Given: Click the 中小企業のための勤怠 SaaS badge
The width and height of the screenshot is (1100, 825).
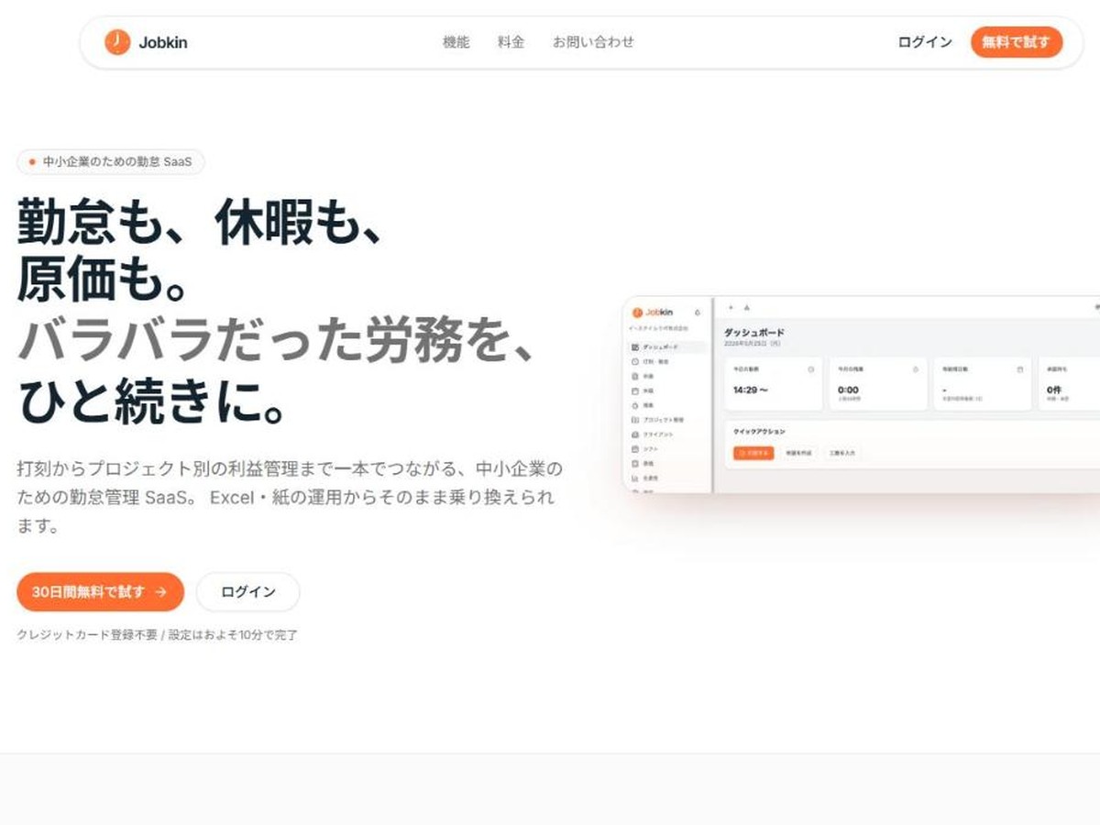Looking at the screenshot, I should tap(111, 162).
